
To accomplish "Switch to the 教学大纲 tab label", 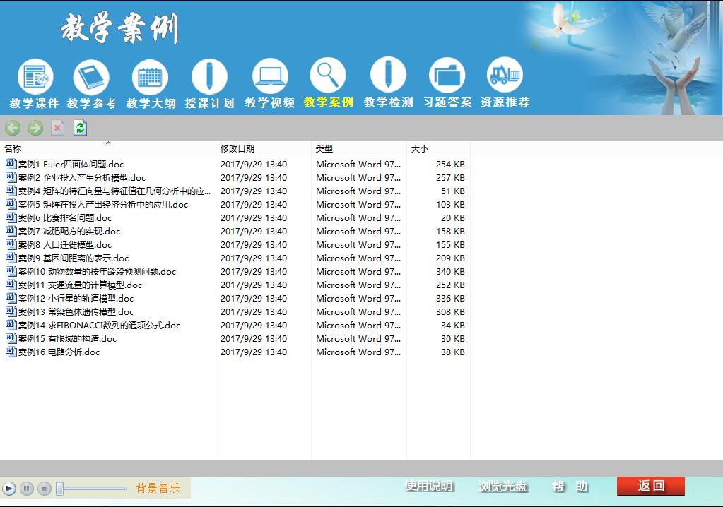I will (x=151, y=103).
